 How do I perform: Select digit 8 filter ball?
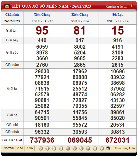[95, 148]
